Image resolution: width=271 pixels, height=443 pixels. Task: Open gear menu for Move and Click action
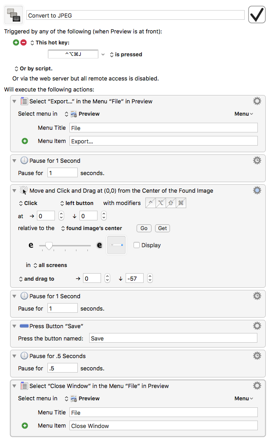pyautogui.click(x=257, y=190)
